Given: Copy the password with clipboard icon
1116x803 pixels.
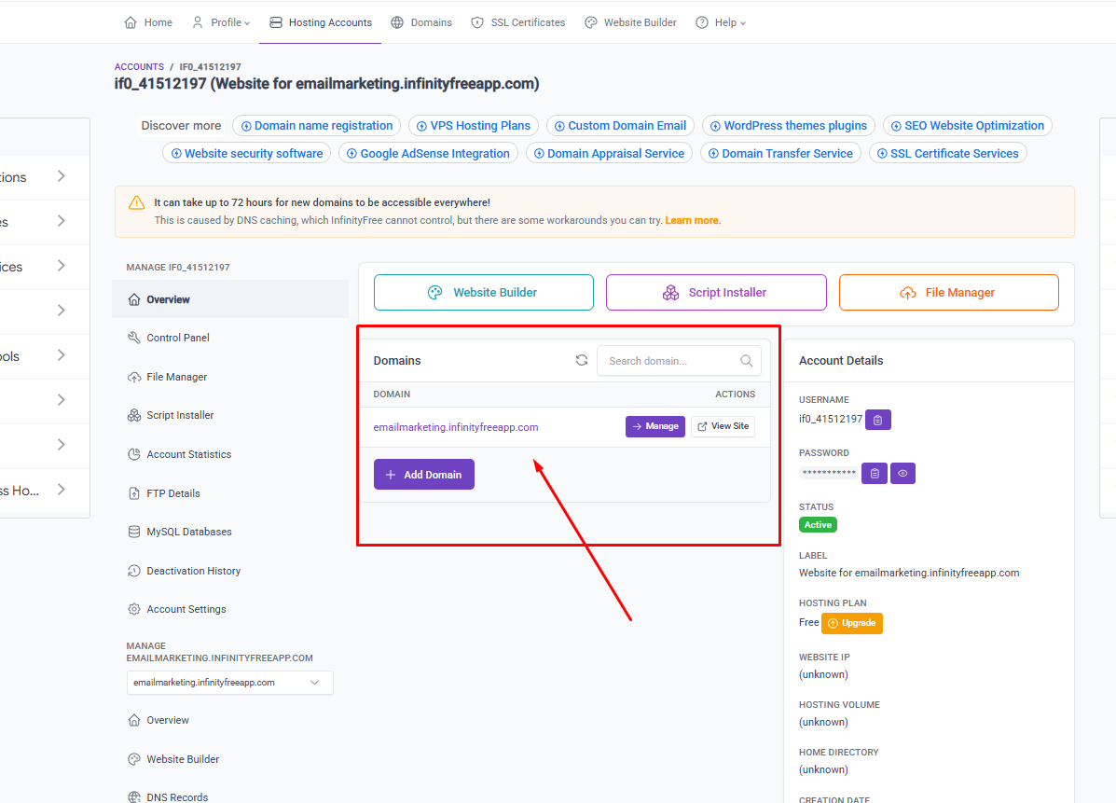Looking at the screenshot, I should point(874,474).
